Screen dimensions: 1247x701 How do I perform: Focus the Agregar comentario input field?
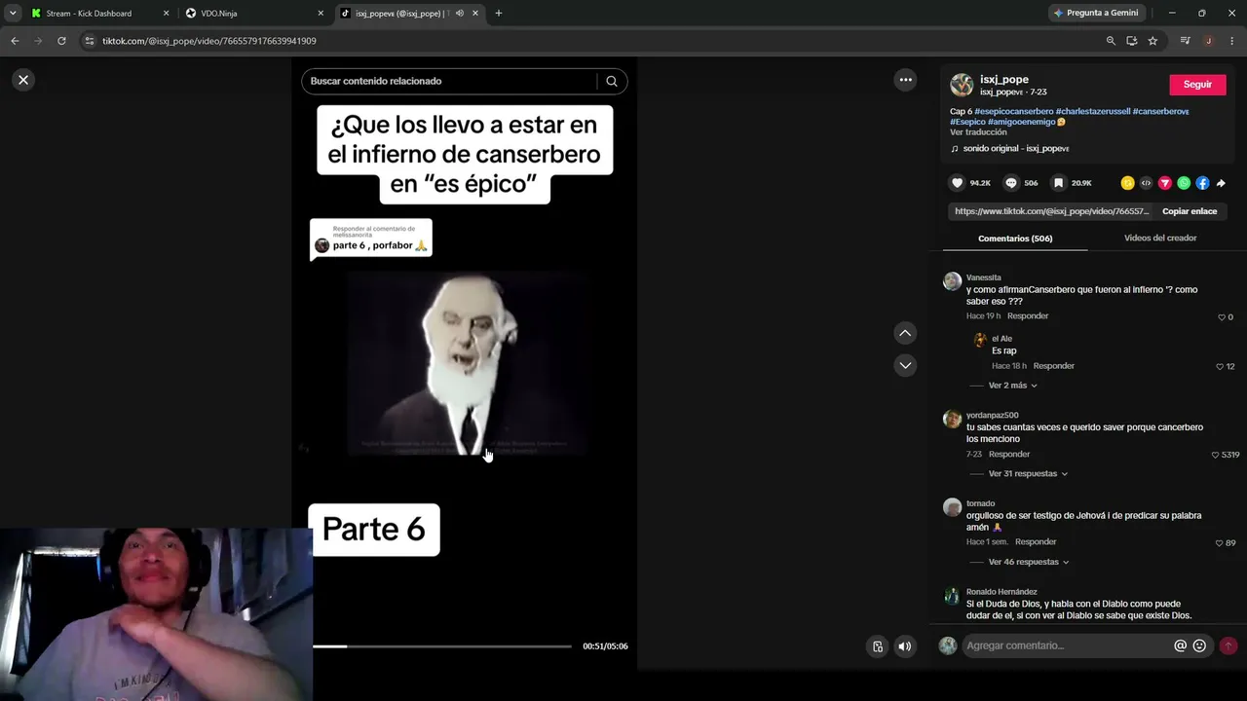(x=1067, y=646)
